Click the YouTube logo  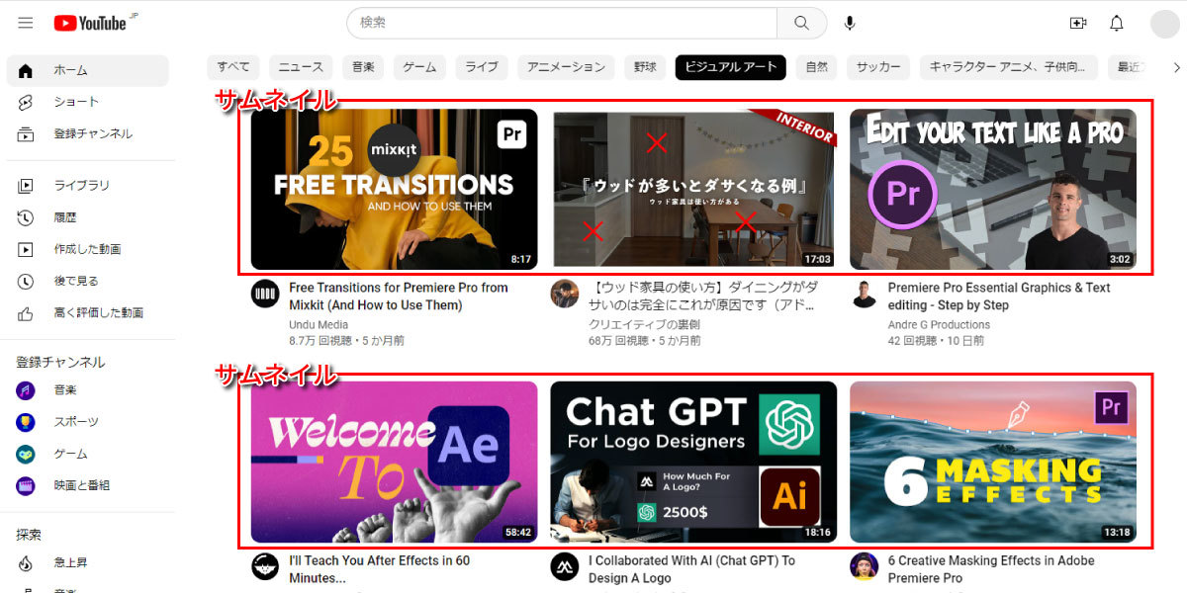[x=90, y=23]
